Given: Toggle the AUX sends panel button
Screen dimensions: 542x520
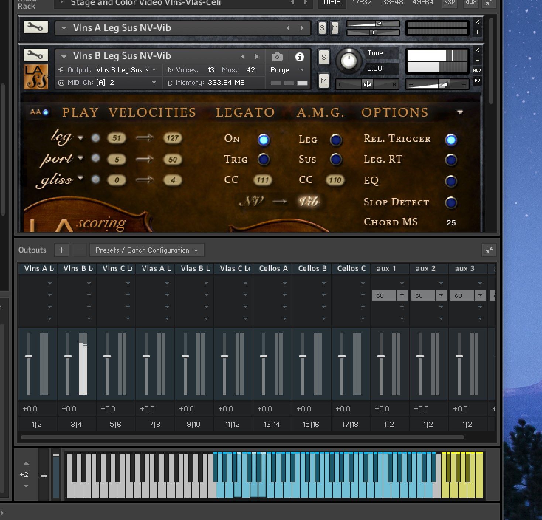Looking at the screenshot, I should [x=477, y=70].
